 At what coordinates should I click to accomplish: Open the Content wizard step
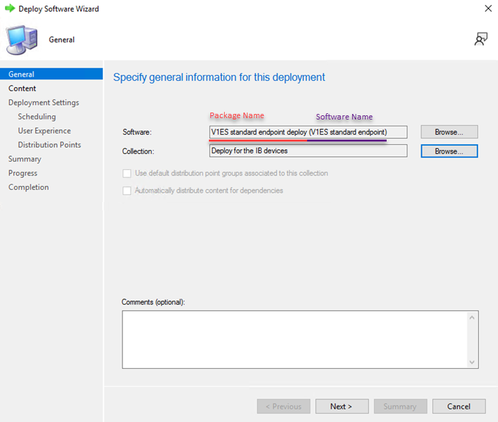(22, 88)
